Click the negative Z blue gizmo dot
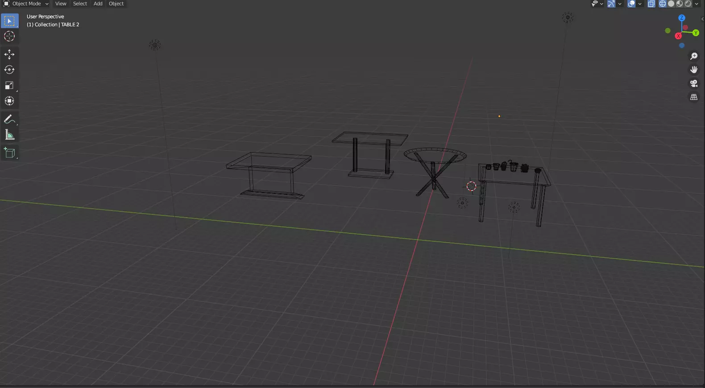The width and height of the screenshot is (705, 388). click(682, 45)
